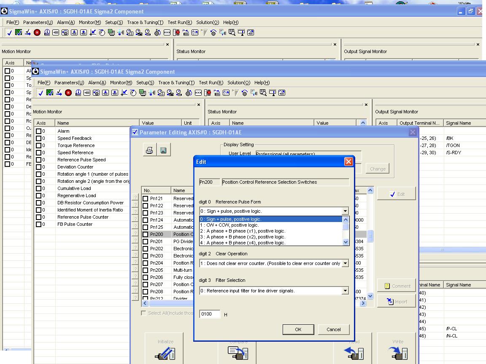Click the scroll thumb in pulse form option list
Image resolution: width=486 pixels, height=364 pixels.
tap(346, 226)
